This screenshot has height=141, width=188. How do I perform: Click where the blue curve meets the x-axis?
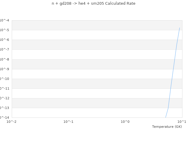pyautogui.click(x=166, y=117)
